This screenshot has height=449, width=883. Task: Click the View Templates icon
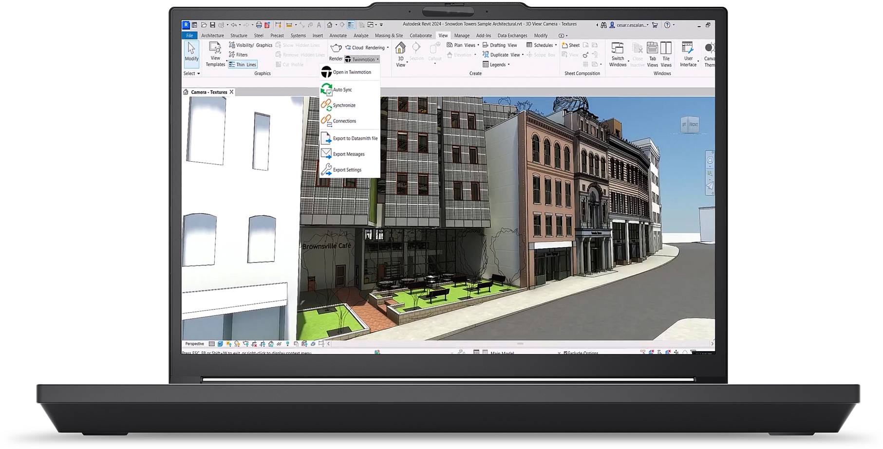(x=215, y=48)
